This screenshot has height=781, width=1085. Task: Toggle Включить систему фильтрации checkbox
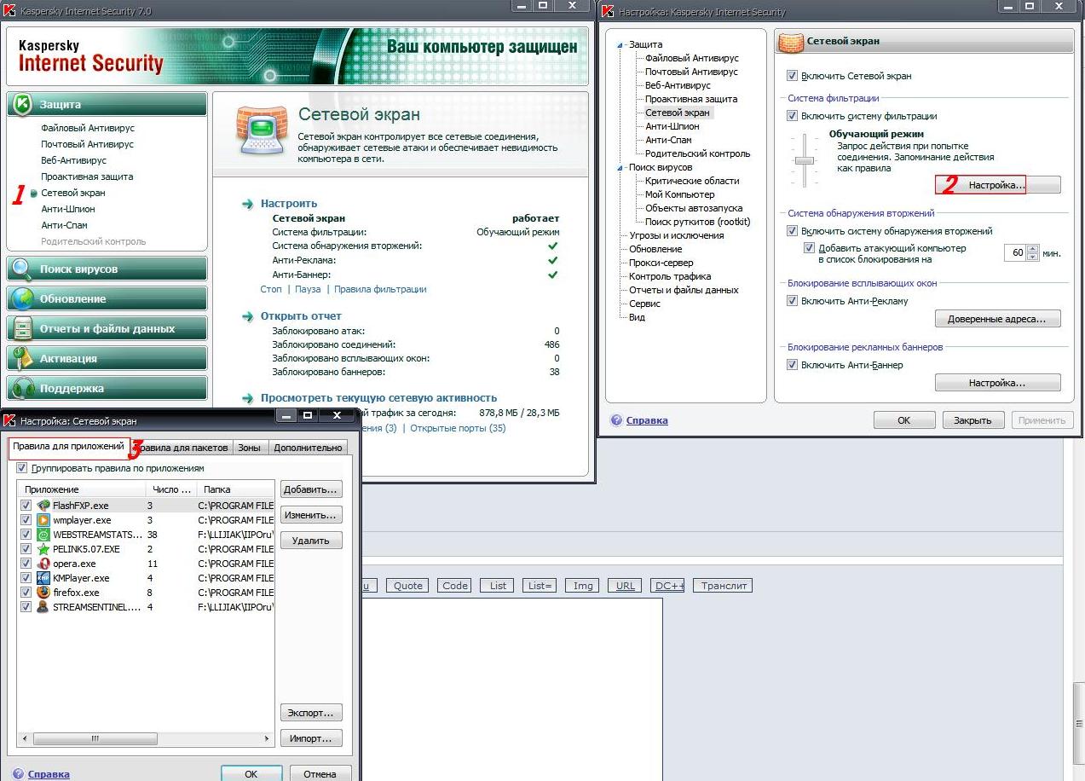pyautogui.click(x=793, y=116)
